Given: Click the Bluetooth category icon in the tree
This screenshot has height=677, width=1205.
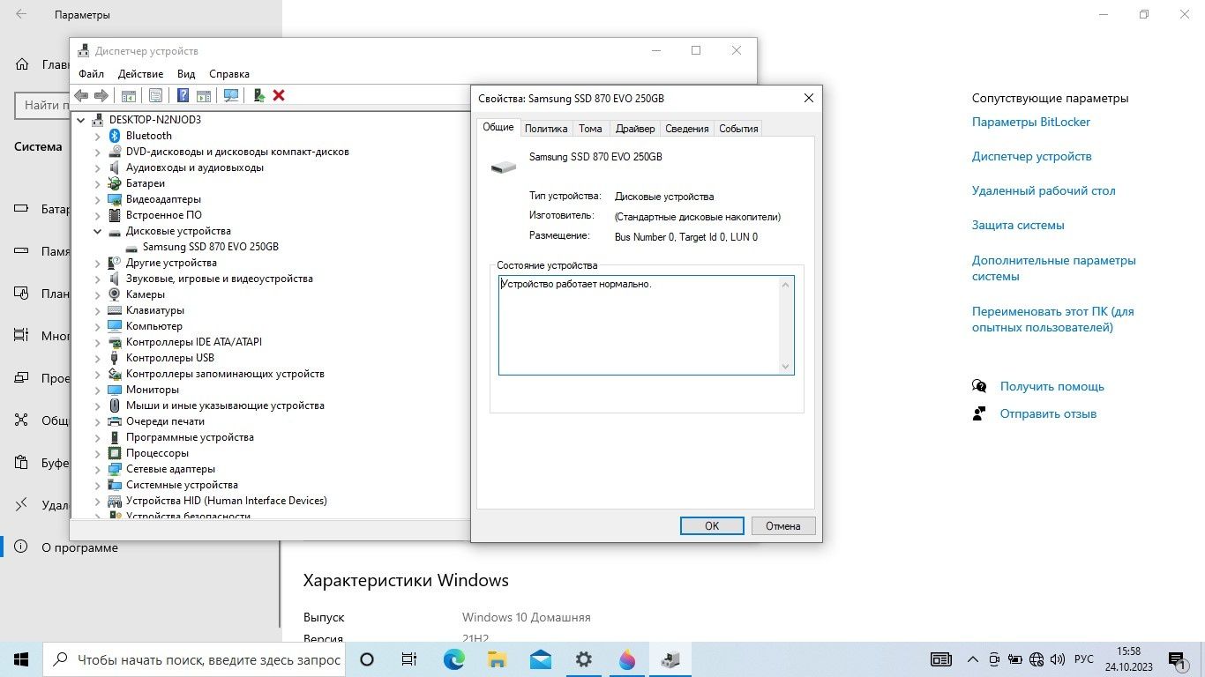Looking at the screenshot, I should tap(115, 136).
